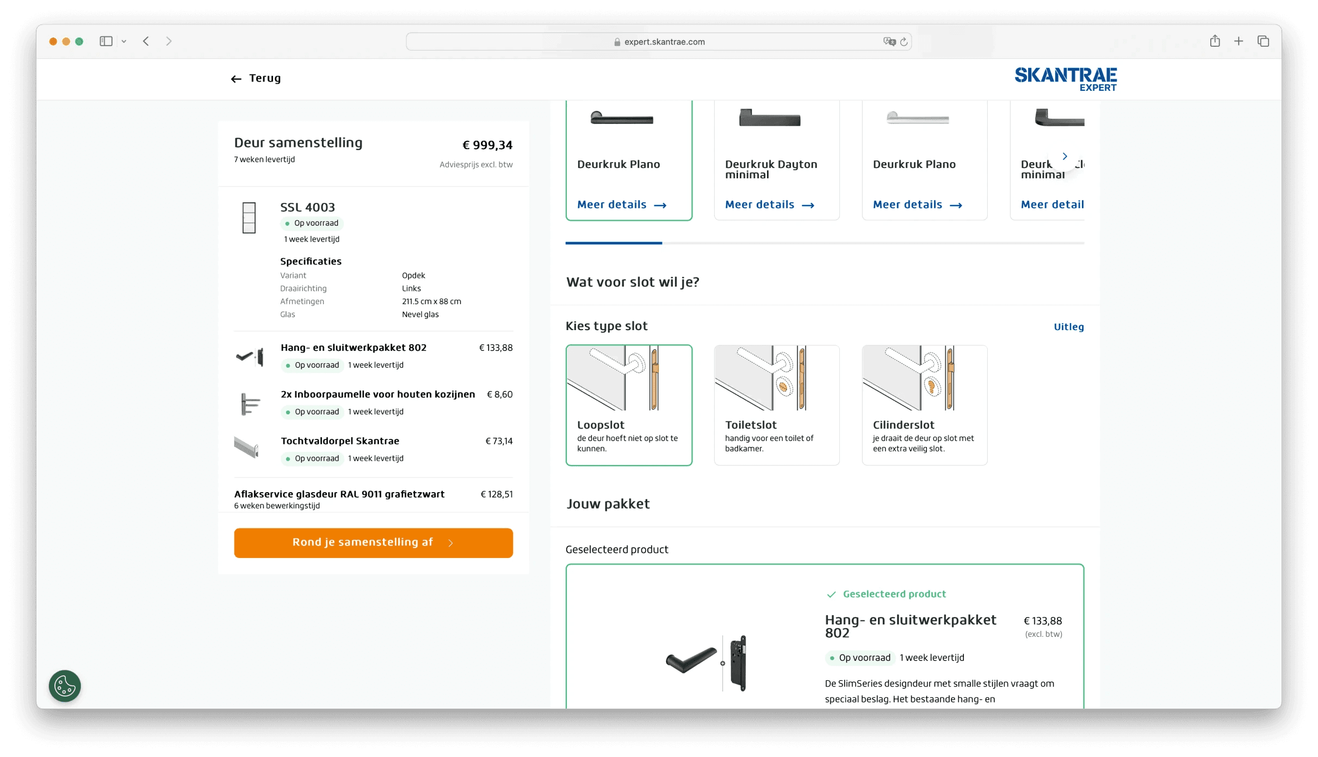Click the translate page icon
Viewport: 1318px width, 757px height.
[x=889, y=42]
